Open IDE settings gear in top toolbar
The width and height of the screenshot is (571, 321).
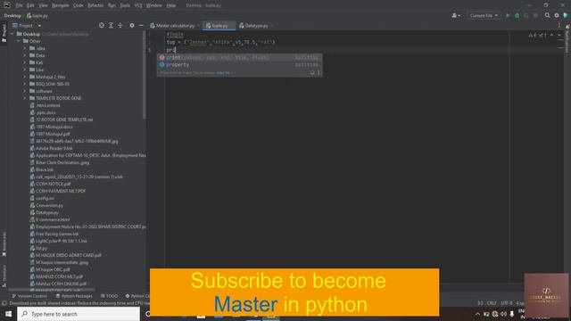[557, 16]
